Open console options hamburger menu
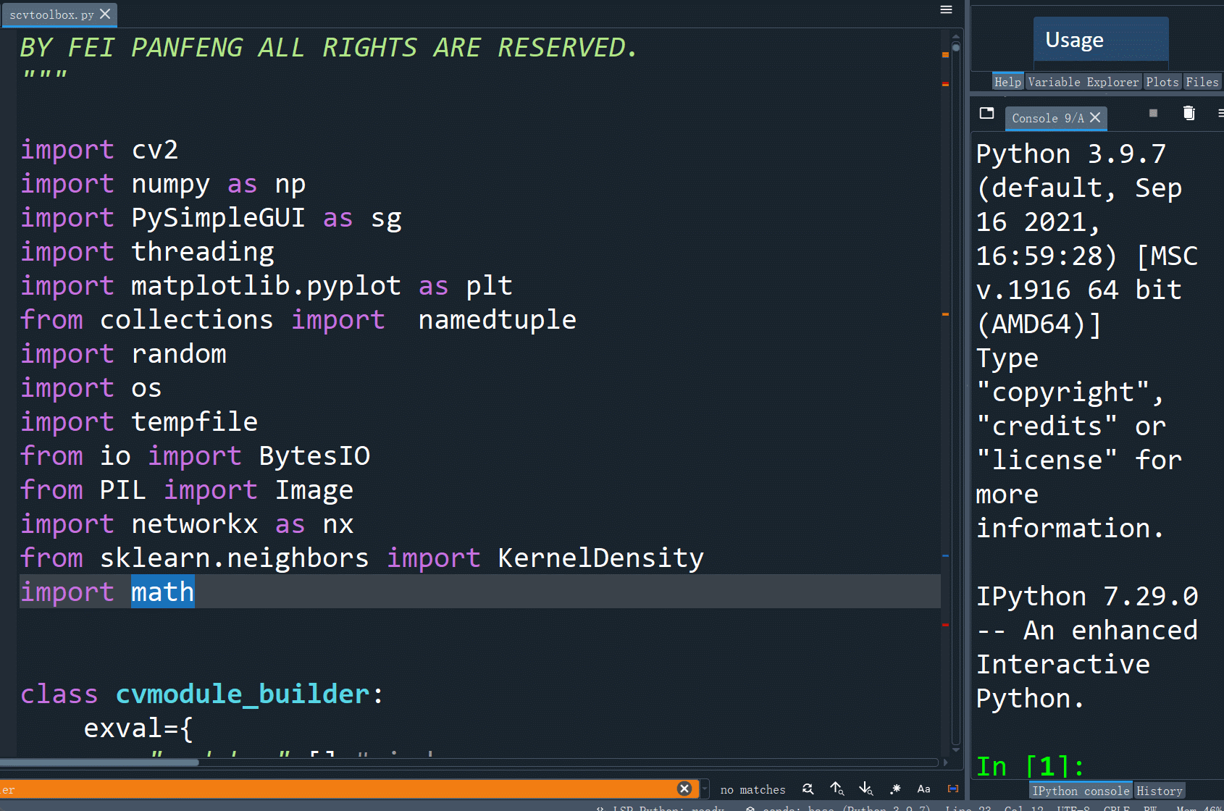The width and height of the screenshot is (1224, 811). click(1220, 113)
